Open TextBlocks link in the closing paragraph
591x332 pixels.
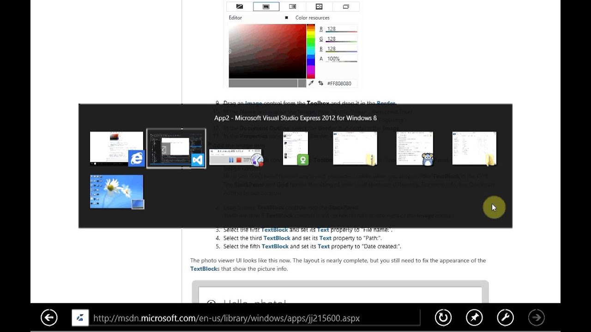click(x=205, y=268)
